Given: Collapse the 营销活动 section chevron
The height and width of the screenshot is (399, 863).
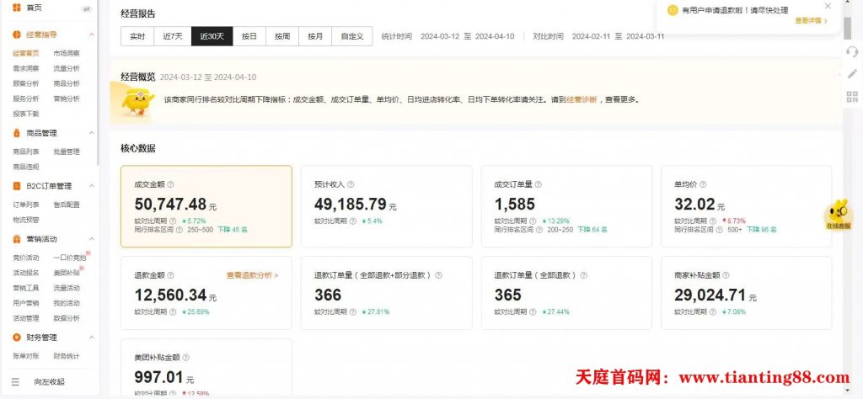Looking at the screenshot, I should (x=91, y=239).
